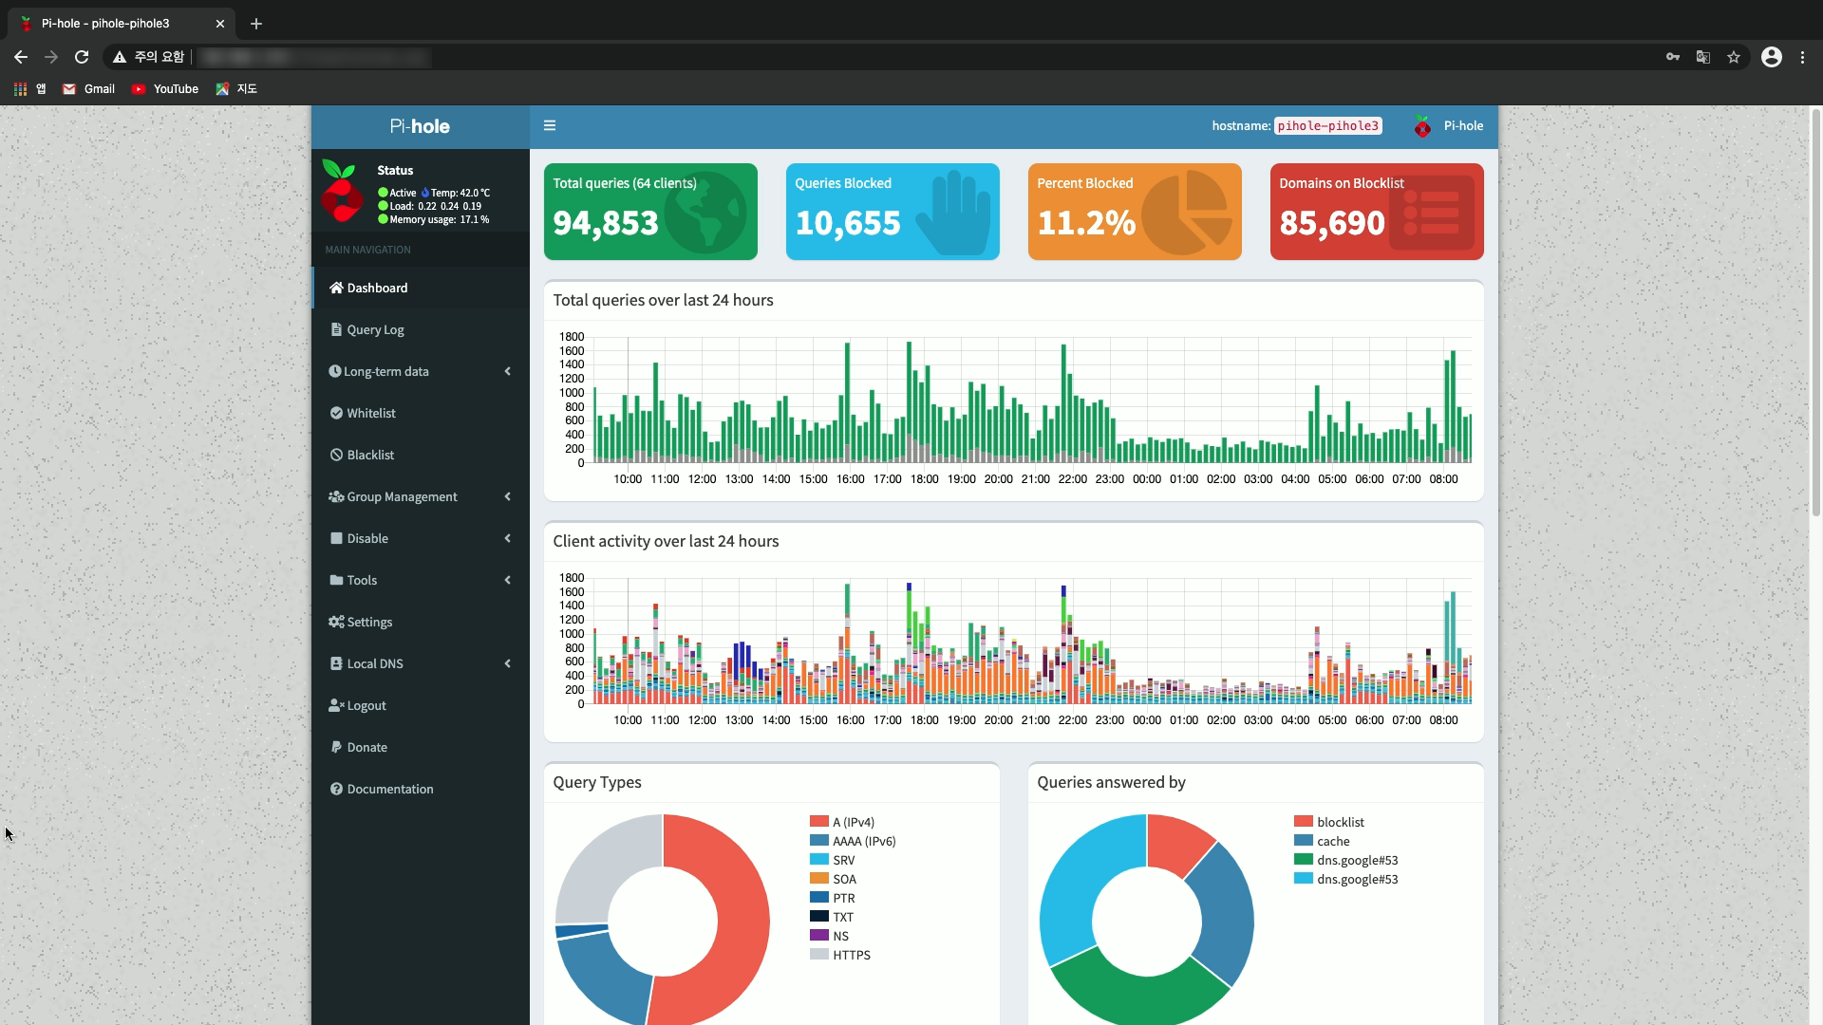Viewport: 1823px width, 1025px height.
Task: Click the Gmail bookmark link
Action: point(89,88)
